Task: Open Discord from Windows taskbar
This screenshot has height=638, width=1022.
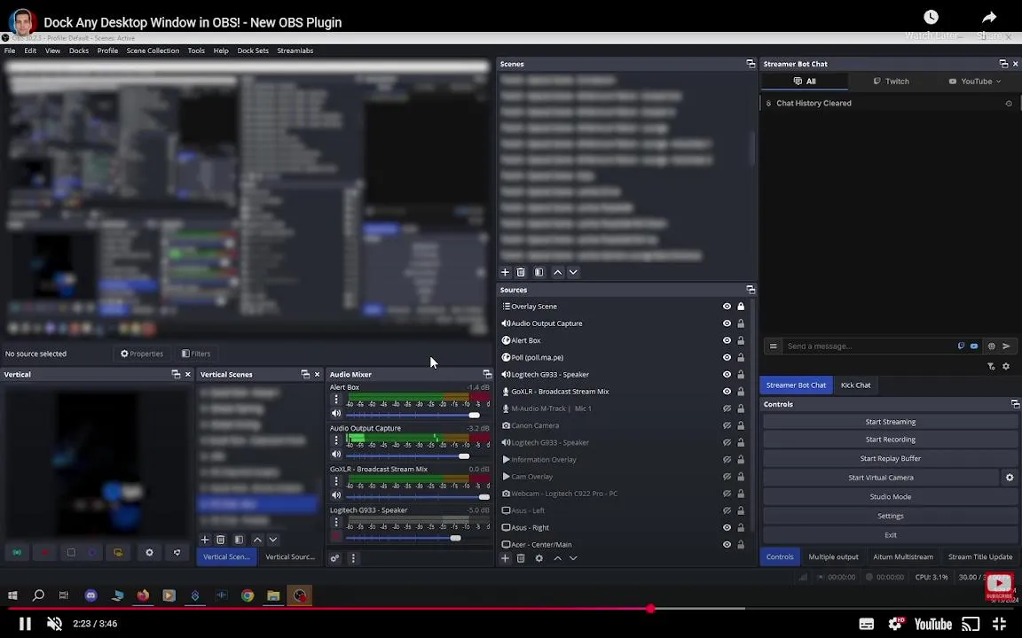Action: click(x=90, y=595)
